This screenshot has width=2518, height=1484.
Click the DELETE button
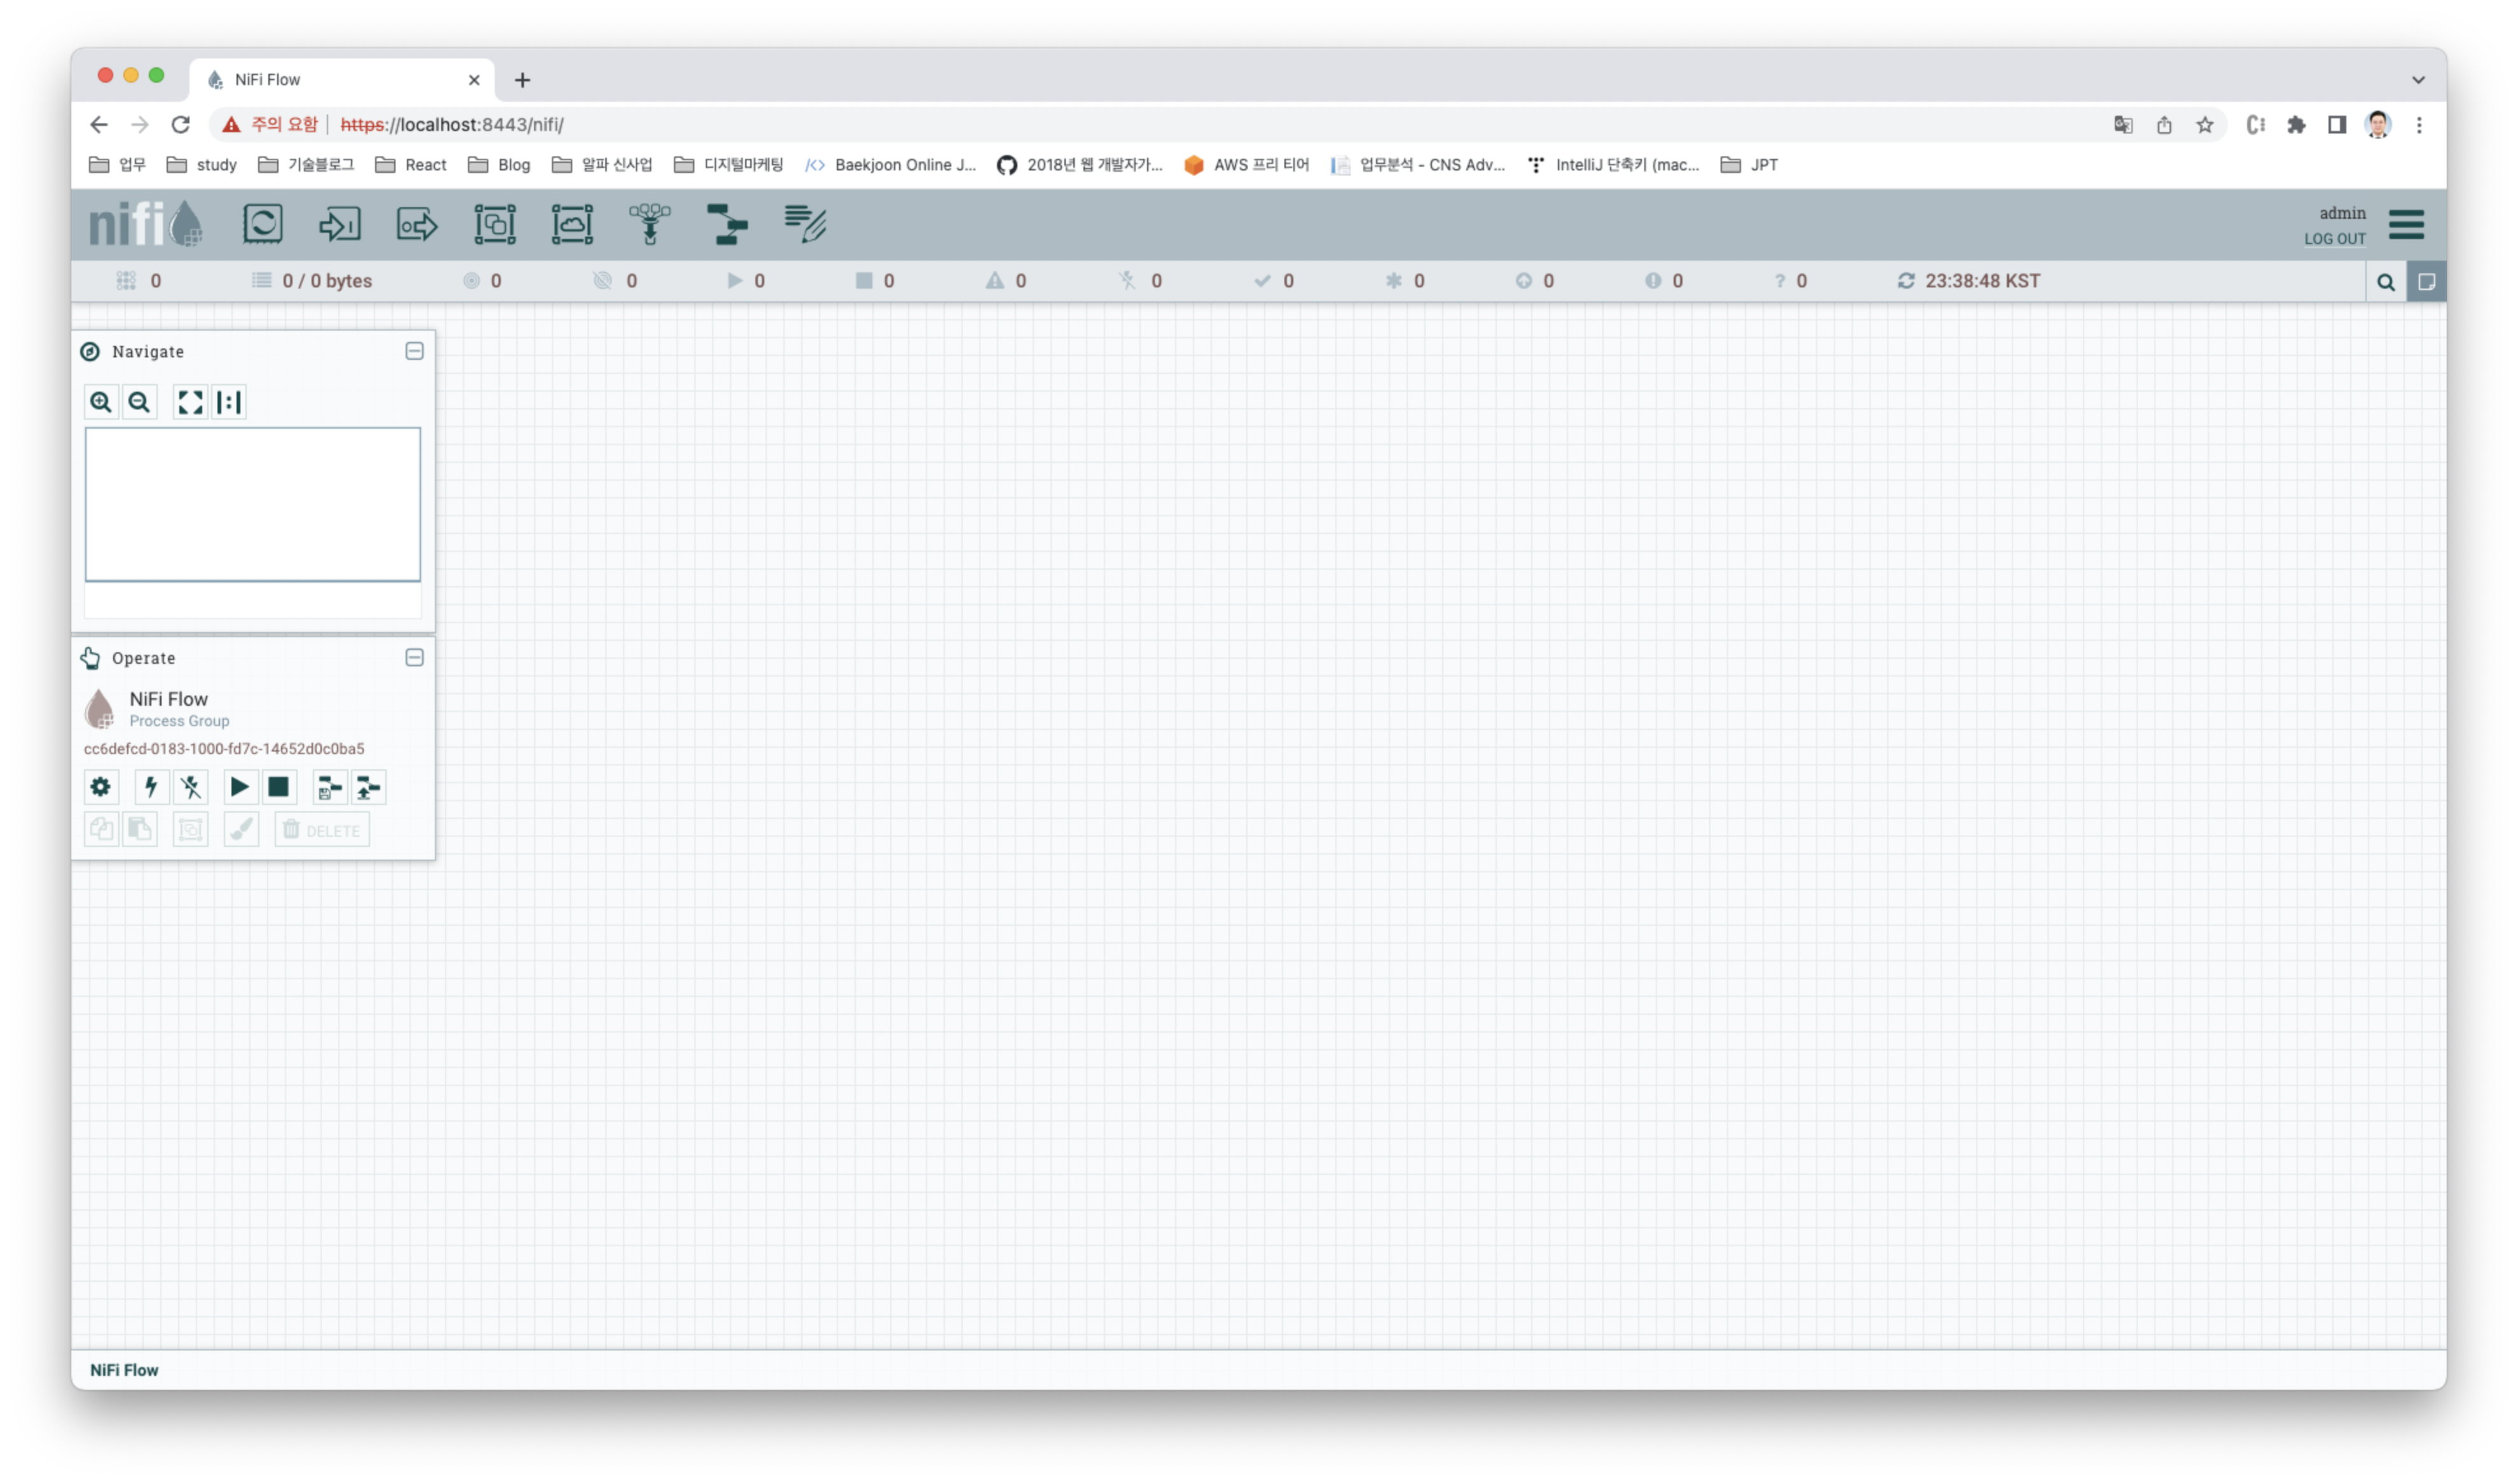[322, 830]
